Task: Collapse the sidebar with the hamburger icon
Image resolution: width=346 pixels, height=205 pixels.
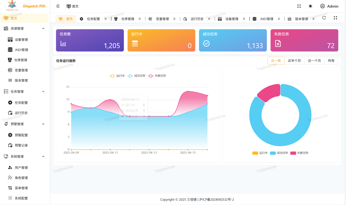Action: tap(58, 6)
